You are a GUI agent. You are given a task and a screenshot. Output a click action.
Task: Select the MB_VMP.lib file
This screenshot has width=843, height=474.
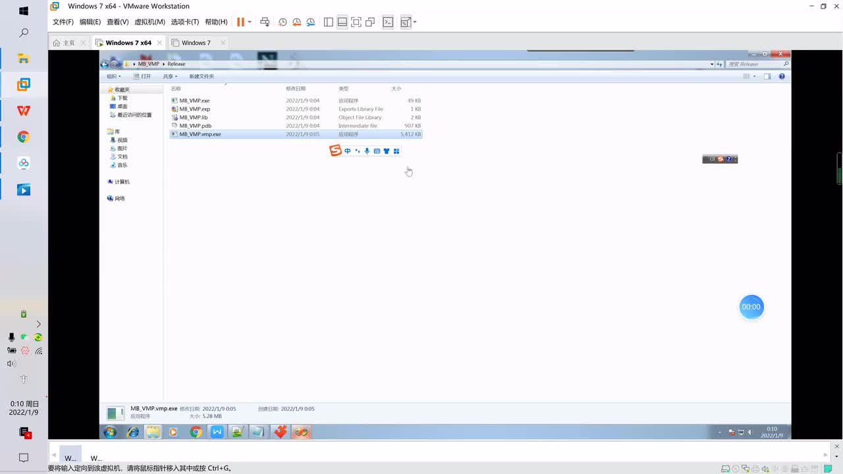click(x=296, y=117)
